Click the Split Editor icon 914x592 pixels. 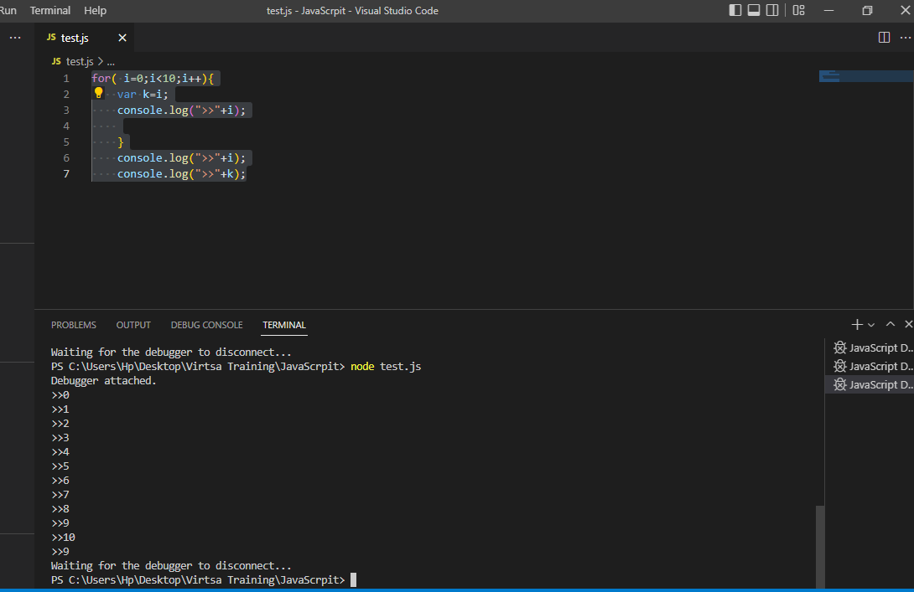pyautogui.click(x=884, y=37)
